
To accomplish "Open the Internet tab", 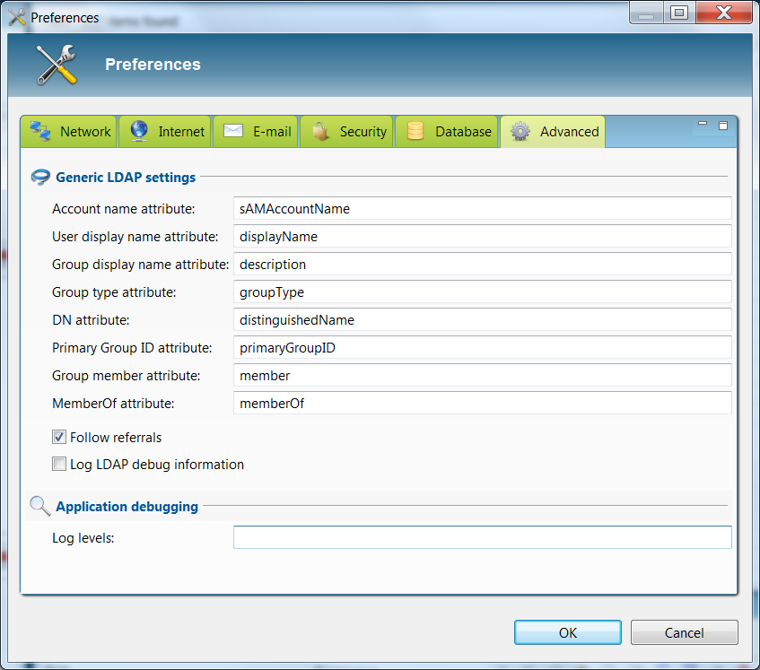I will (x=165, y=131).
